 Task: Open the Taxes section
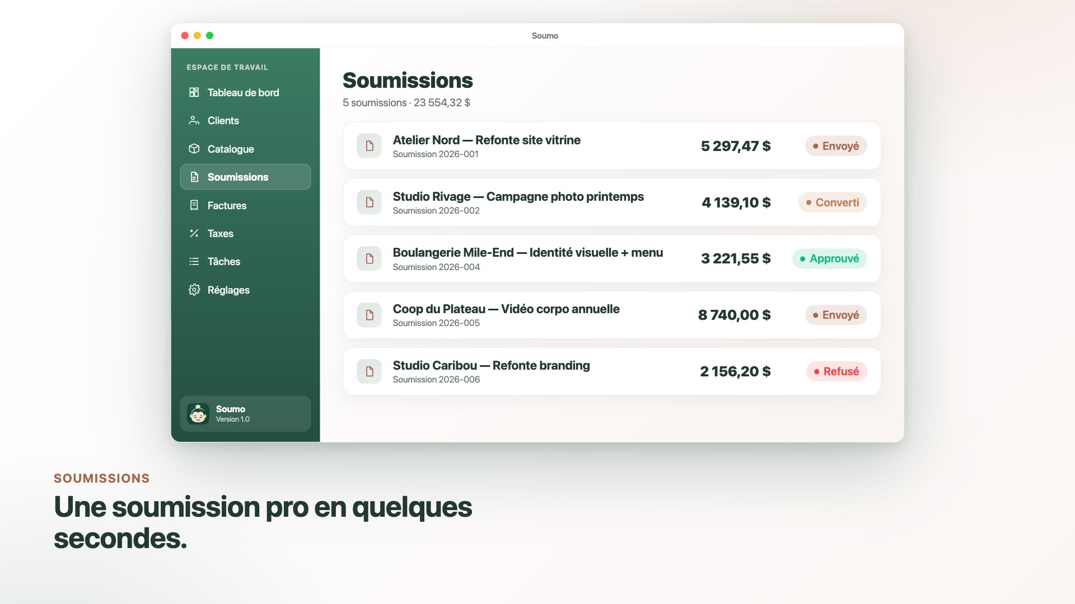[245, 233]
